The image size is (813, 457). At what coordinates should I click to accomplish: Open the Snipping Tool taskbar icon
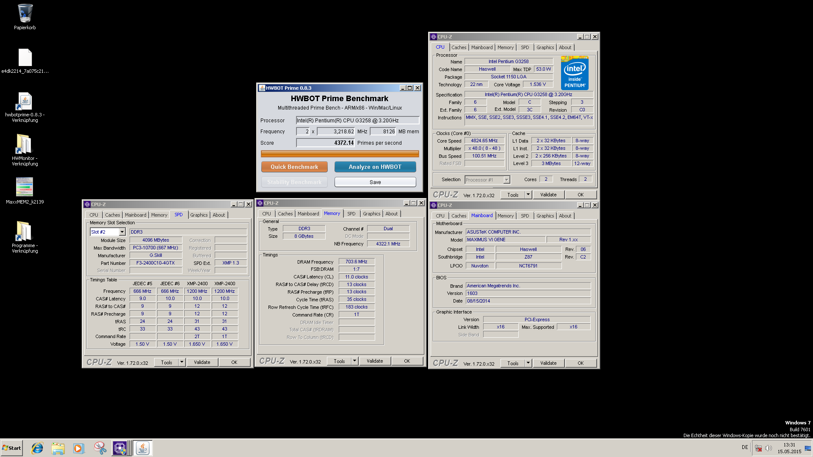click(100, 448)
